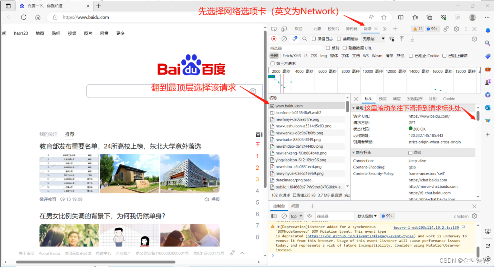Screen dimensions: 494x267
Task: Open the 无限制 throttling dropdown
Action: click(372, 39)
